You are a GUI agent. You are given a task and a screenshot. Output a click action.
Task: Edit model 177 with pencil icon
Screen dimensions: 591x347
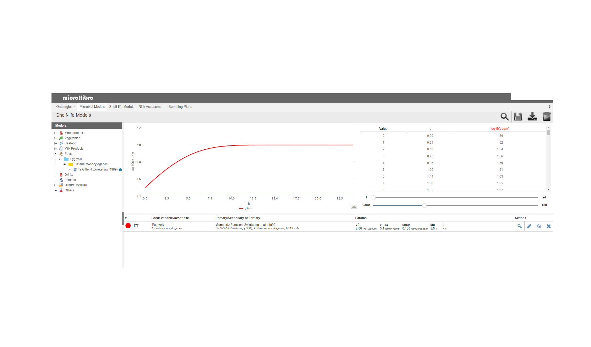529,226
